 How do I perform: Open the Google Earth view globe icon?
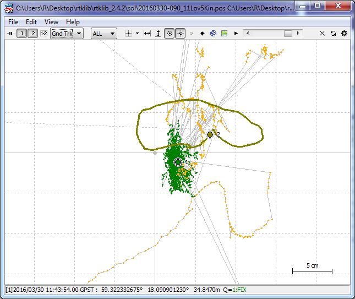coord(213,34)
